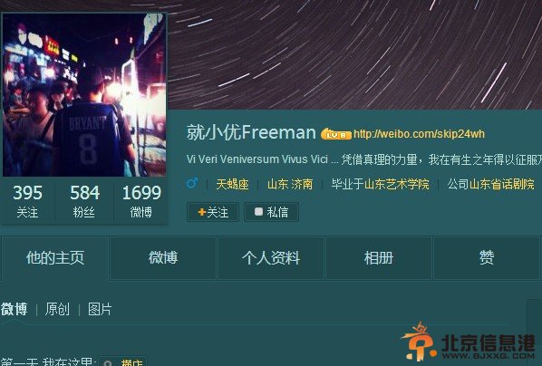Filter posts by 图片
This screenshot has height=366, width=542.
tap(100, 309)
